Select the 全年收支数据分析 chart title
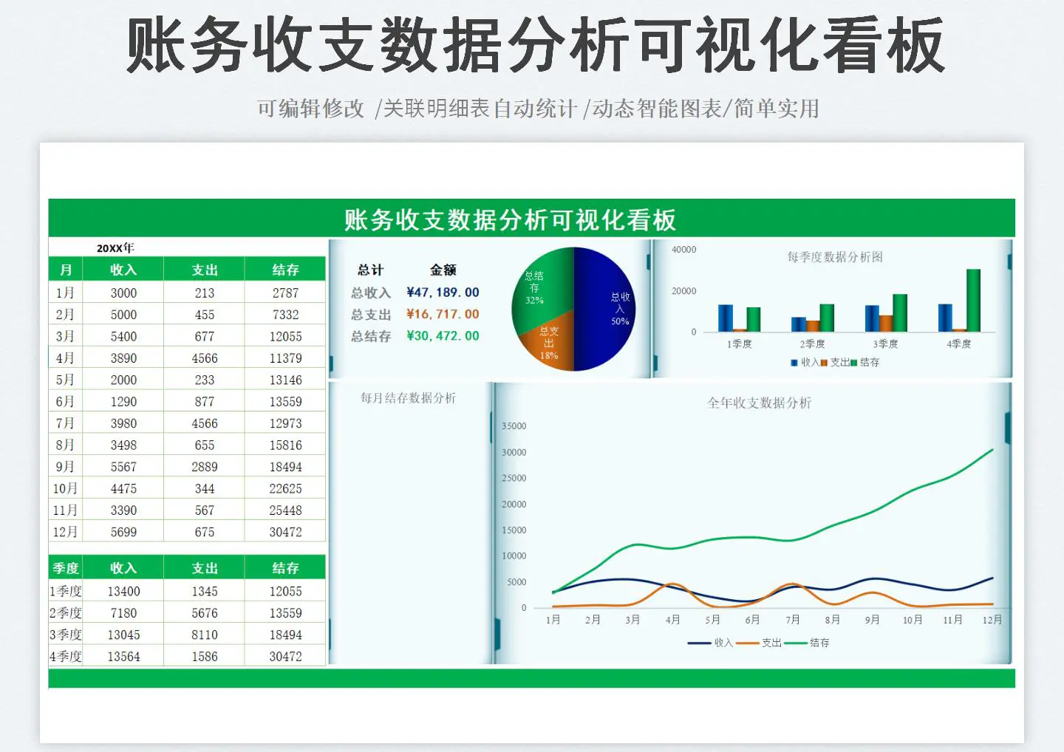Viewport: 1064px width, 752px height. (759, 403)
